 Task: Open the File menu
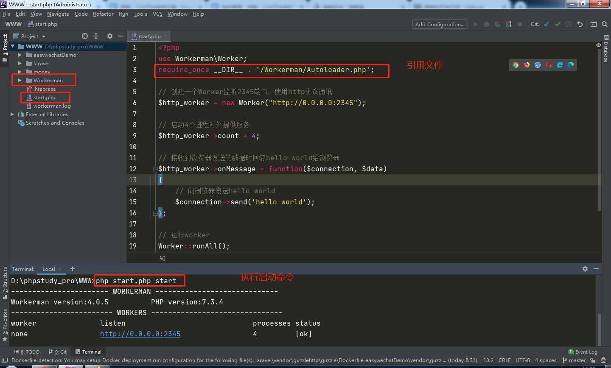point(6,14)
